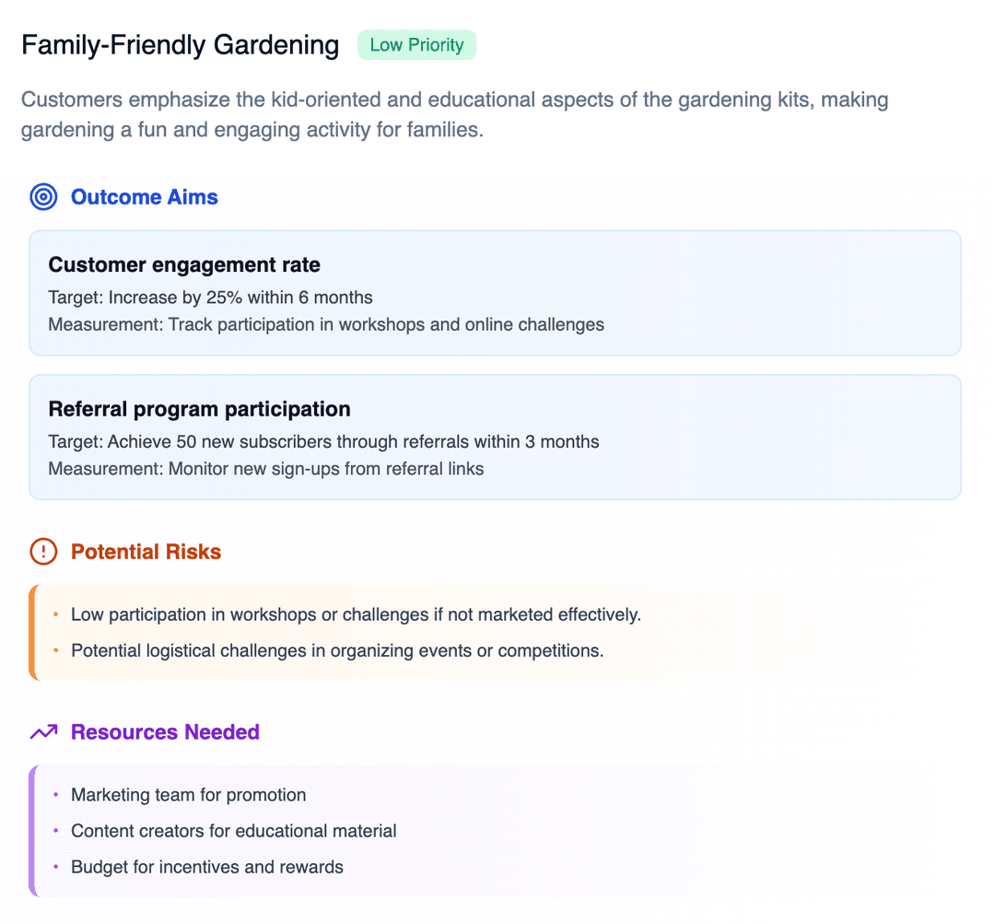The image size is (995, 924).
Task: Select the Family-Friendly Gardening title
Action: point(181,45)
